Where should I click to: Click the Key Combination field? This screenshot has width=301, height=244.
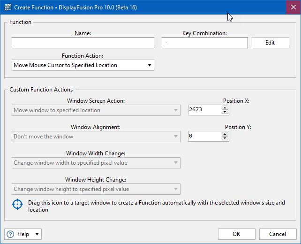[x=204, y=43]
